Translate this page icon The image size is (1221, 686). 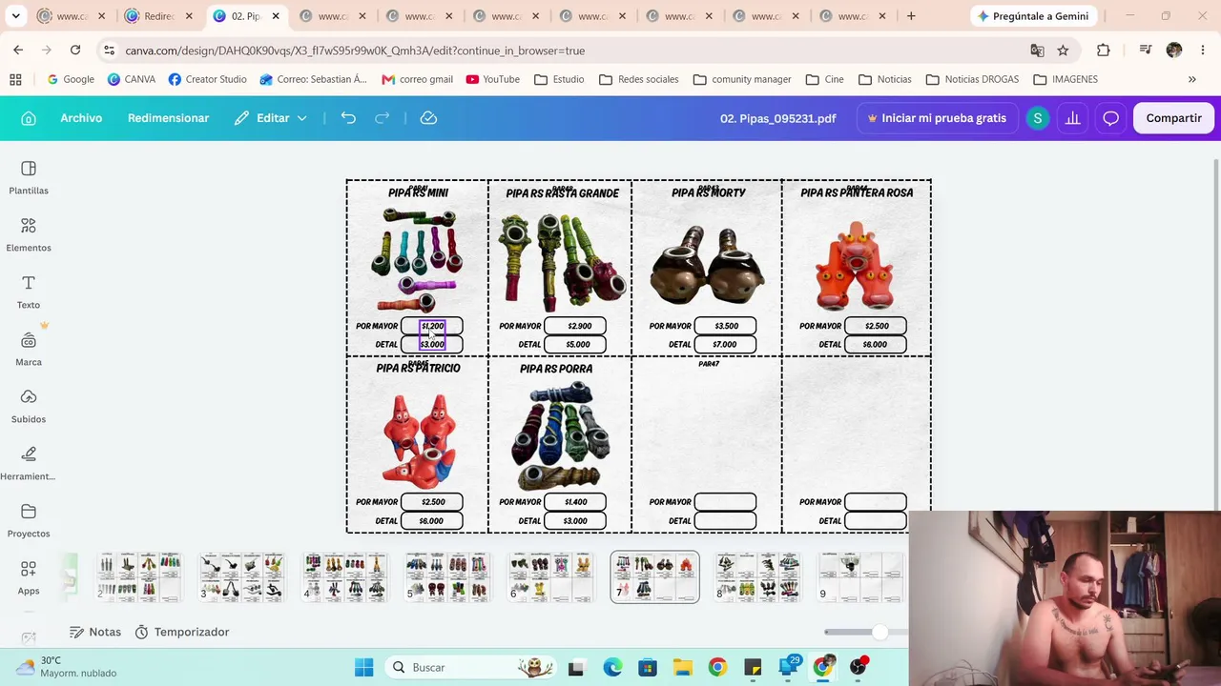pos(1037,50)
